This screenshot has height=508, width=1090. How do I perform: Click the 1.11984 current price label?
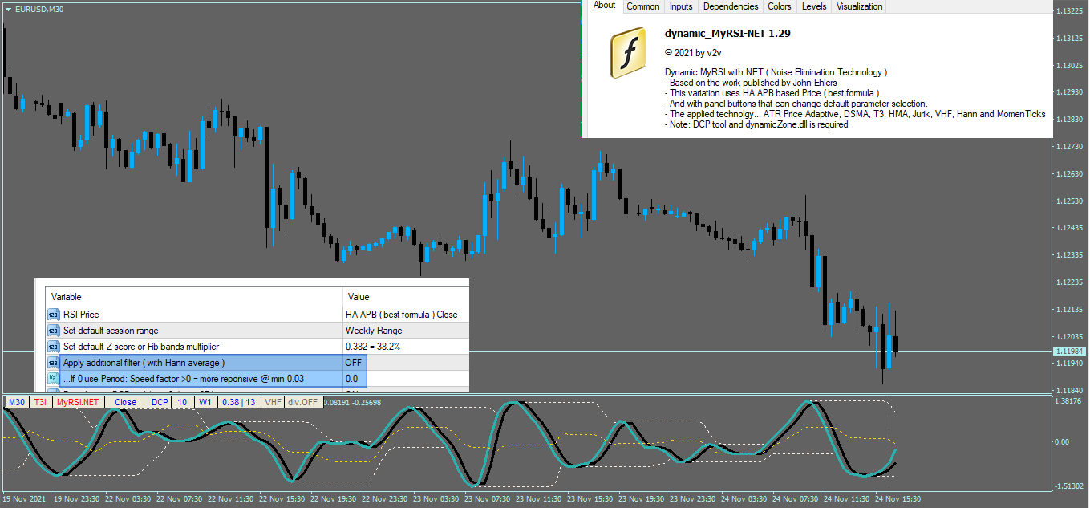point(1070,352)
